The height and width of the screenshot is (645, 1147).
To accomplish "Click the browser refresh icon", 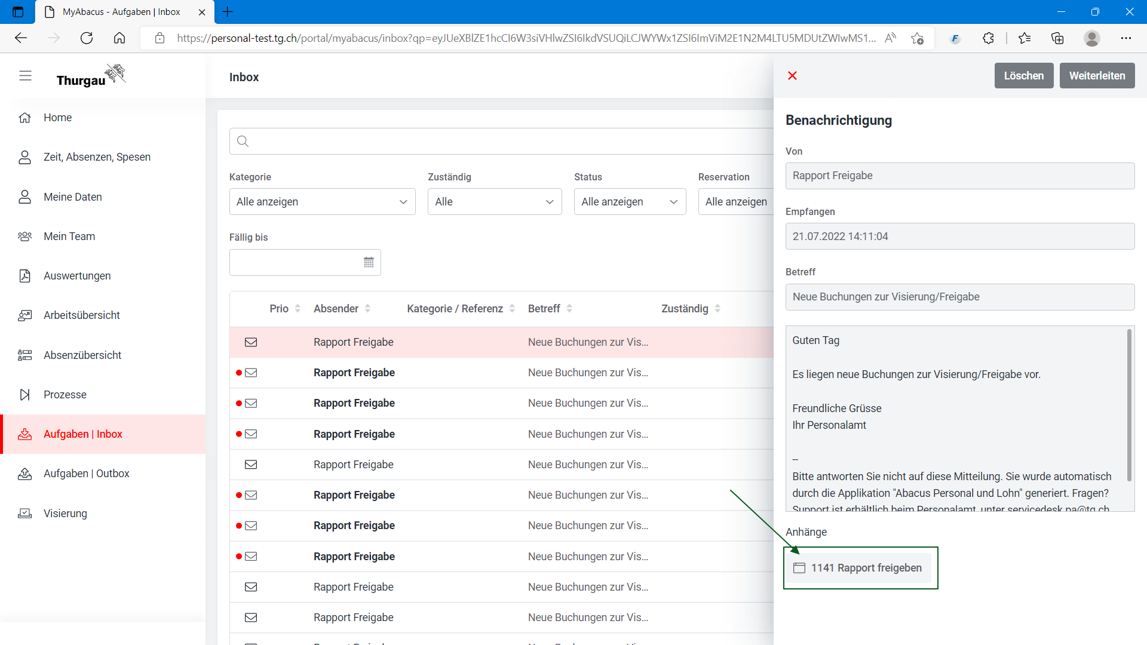I will click(x=87, y=38).
